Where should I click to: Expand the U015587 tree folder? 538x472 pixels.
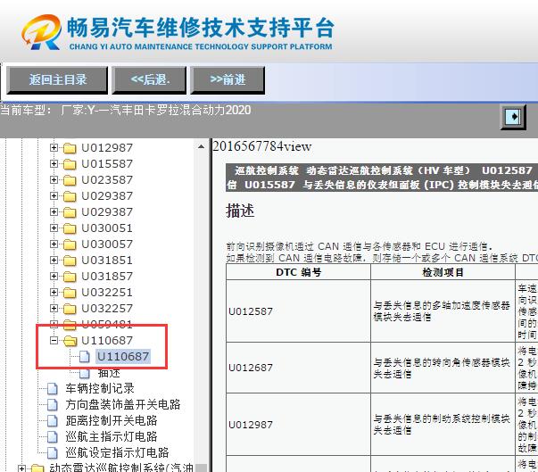(x=54, y=164)
